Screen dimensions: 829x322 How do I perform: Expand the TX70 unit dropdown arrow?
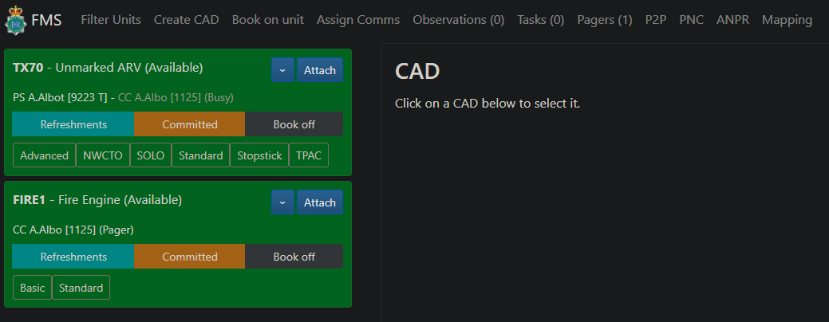(282, 70)
